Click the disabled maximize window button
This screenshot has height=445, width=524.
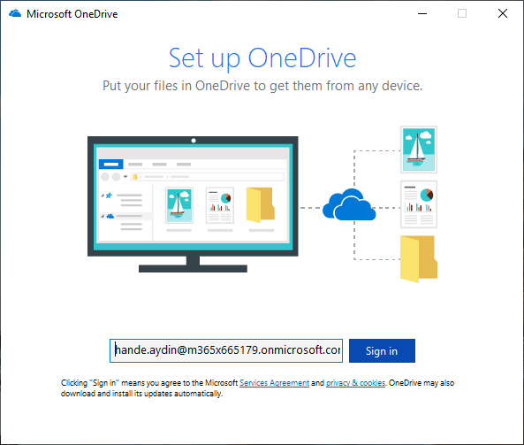pos(462,14)
